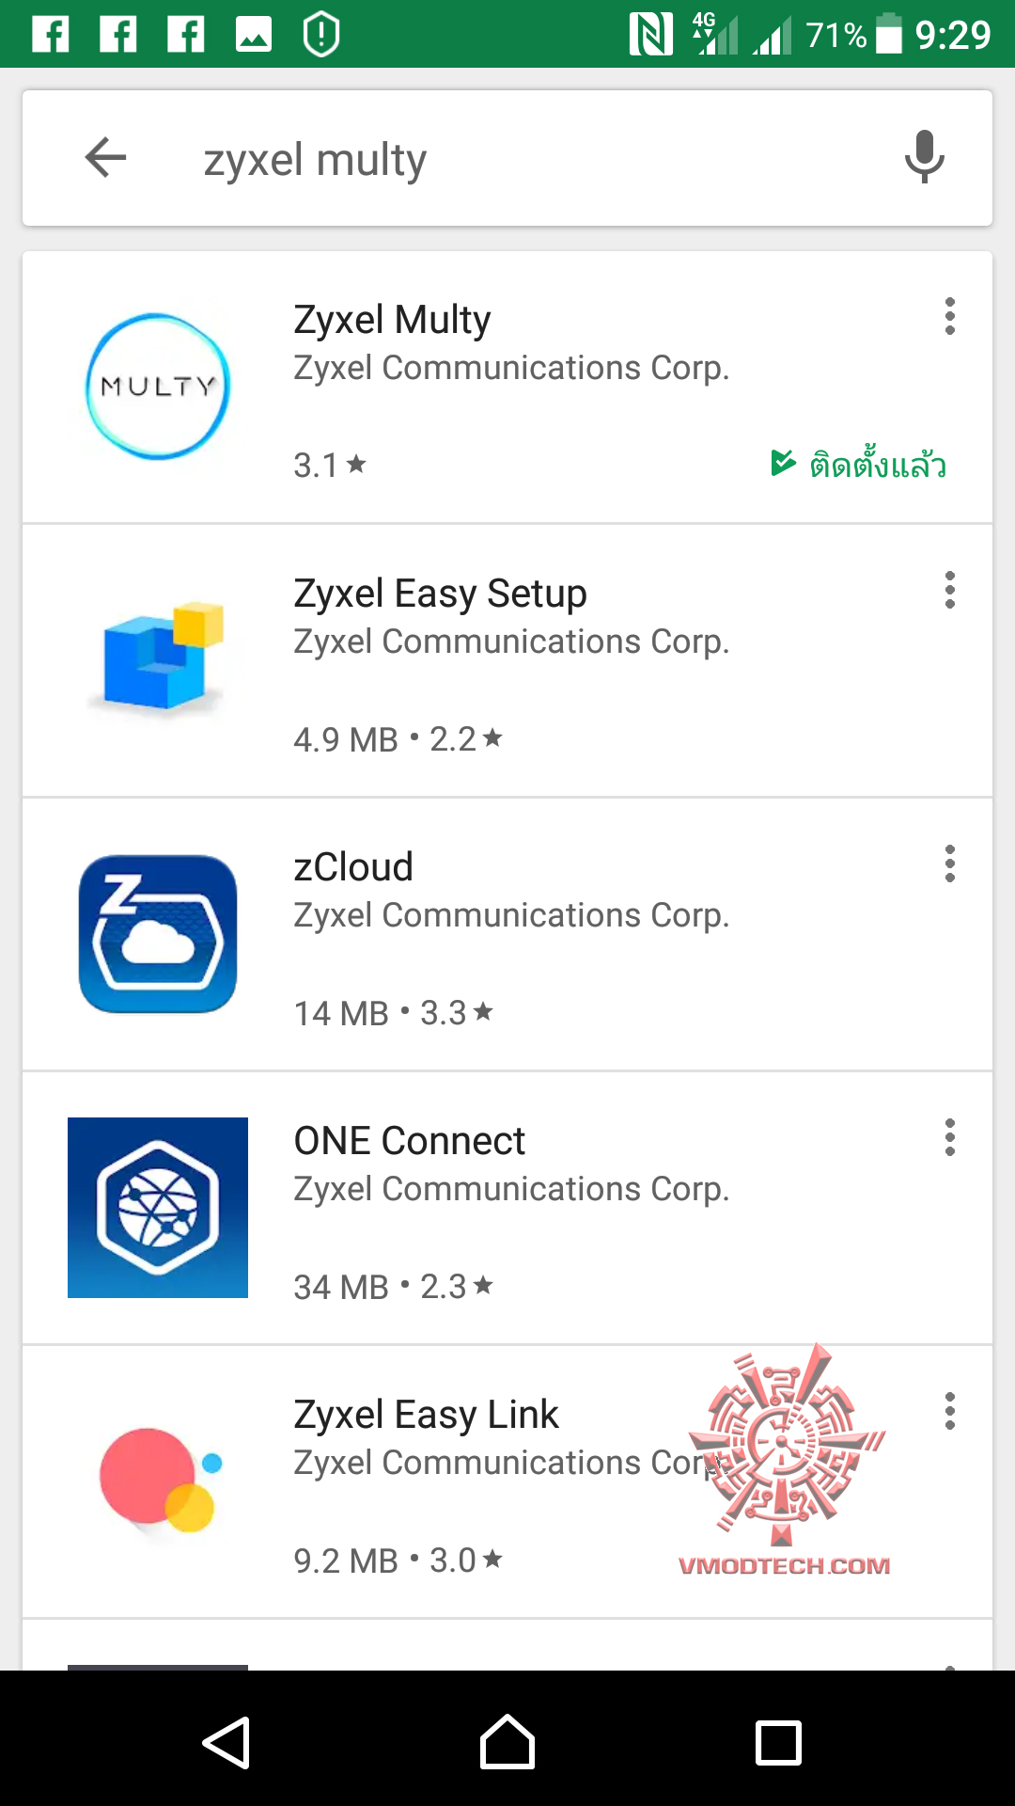The image size is (1015, 1806).
Task: Open the ONE Connect listing title
Action: tap(409, 1141)
